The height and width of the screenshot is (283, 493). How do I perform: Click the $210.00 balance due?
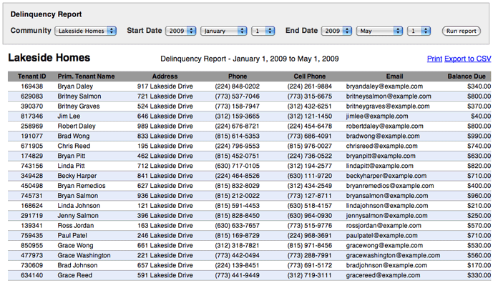479,206
